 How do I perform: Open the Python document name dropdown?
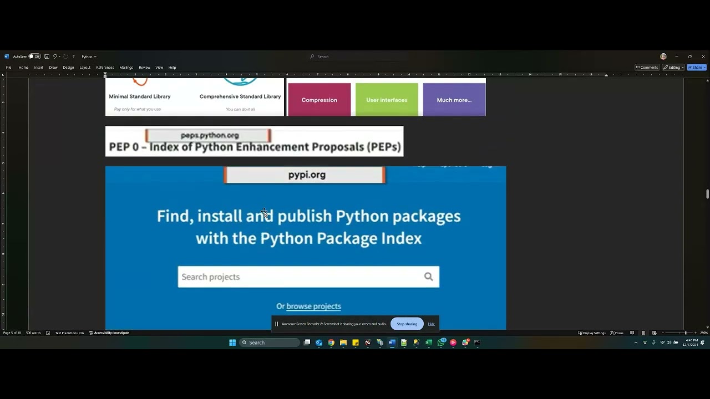pyautogui.click(x=89, y=57)
